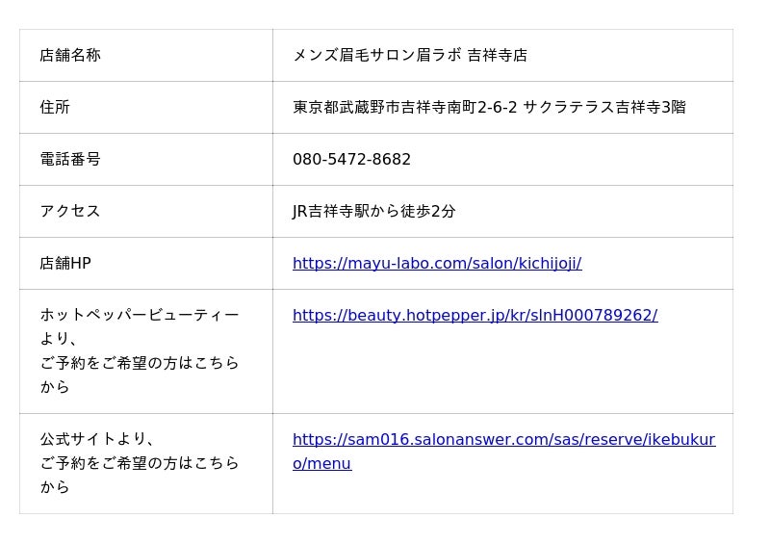Open the beauty.hotpepper.jp reservation link
Image resolution: width=770 pixels, height=543 pixels.
475,315
